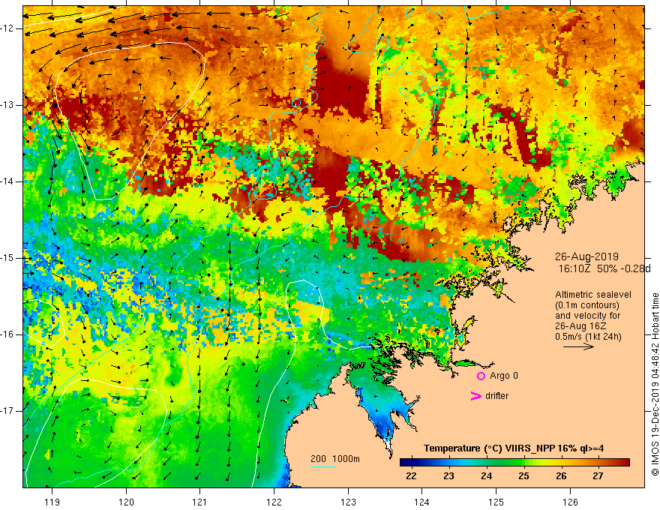Click the Argo 0 legend label
Image resolution: width=660 pixels, height=510 pixels.
click(504, 376)
